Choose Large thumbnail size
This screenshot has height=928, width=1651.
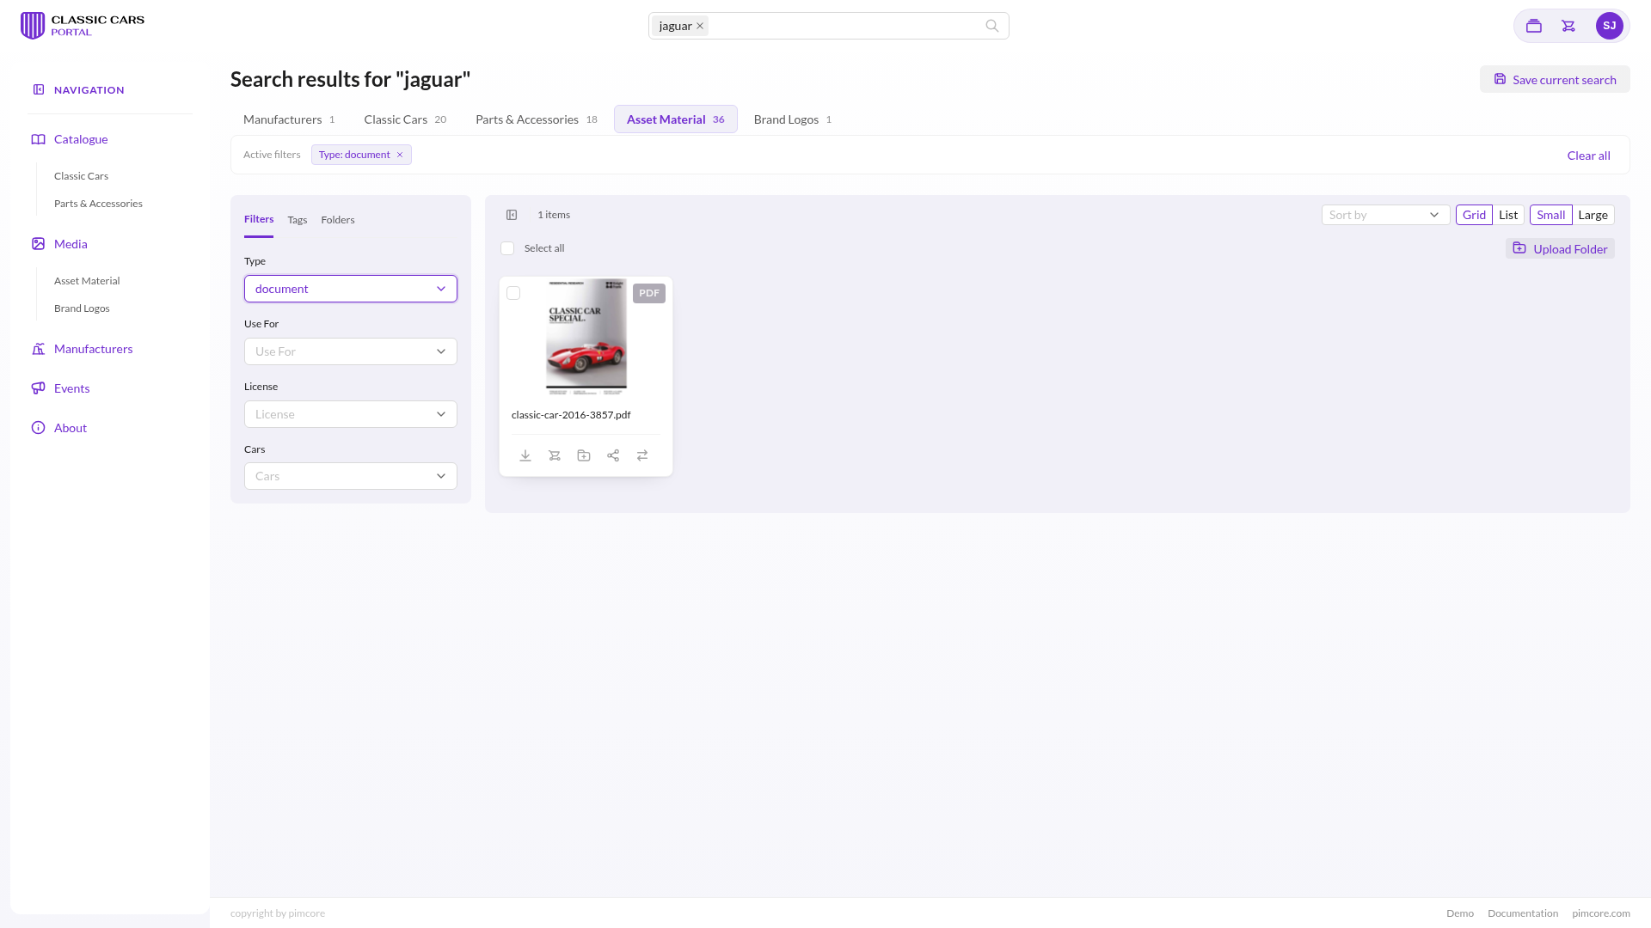(1593, 215)
